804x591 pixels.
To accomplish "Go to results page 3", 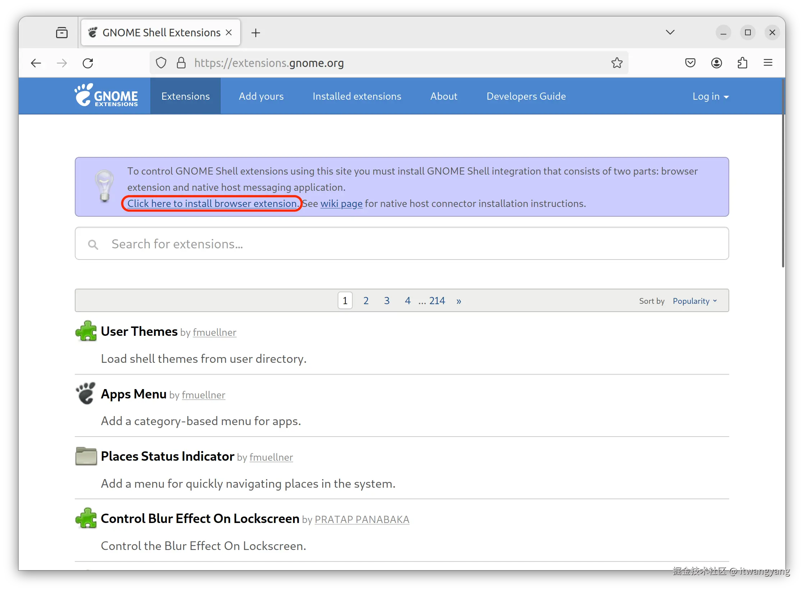I will tap(387, 301).
